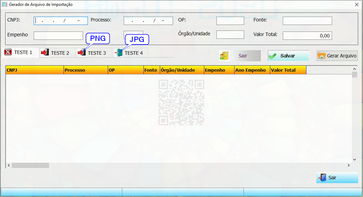Click the blue Sair button at the bottom
Image resolution: width=363 pixels, height=197 pixels.
point(337,178)
